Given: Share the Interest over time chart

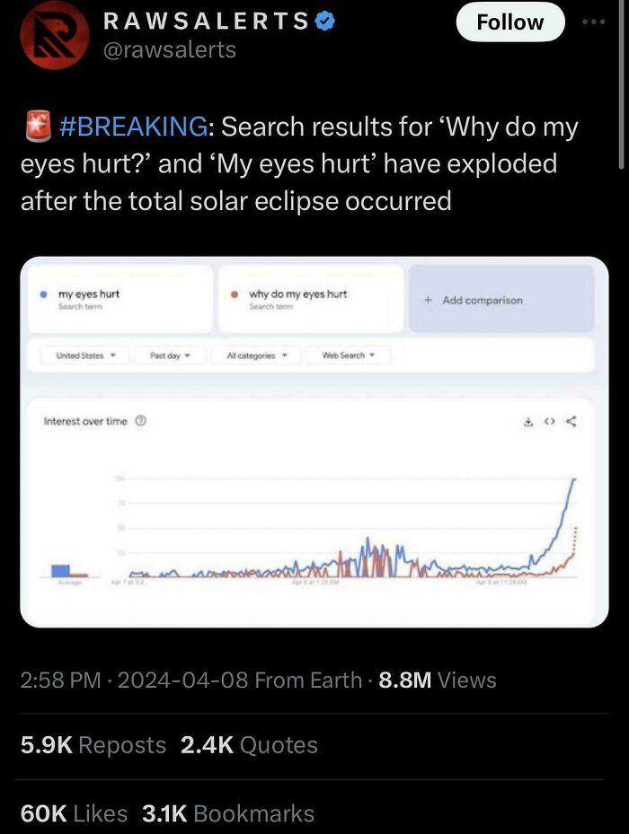Looking at the screenshot, I should [571, 420].
